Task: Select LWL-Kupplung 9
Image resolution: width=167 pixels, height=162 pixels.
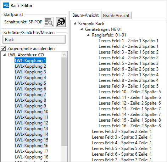Action: click(30, 106)
